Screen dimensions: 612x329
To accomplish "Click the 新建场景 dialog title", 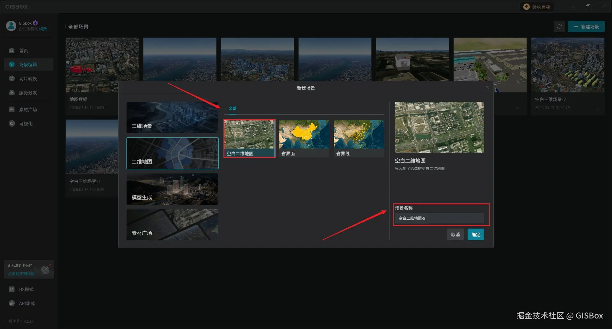I will [x=306, y=88].
